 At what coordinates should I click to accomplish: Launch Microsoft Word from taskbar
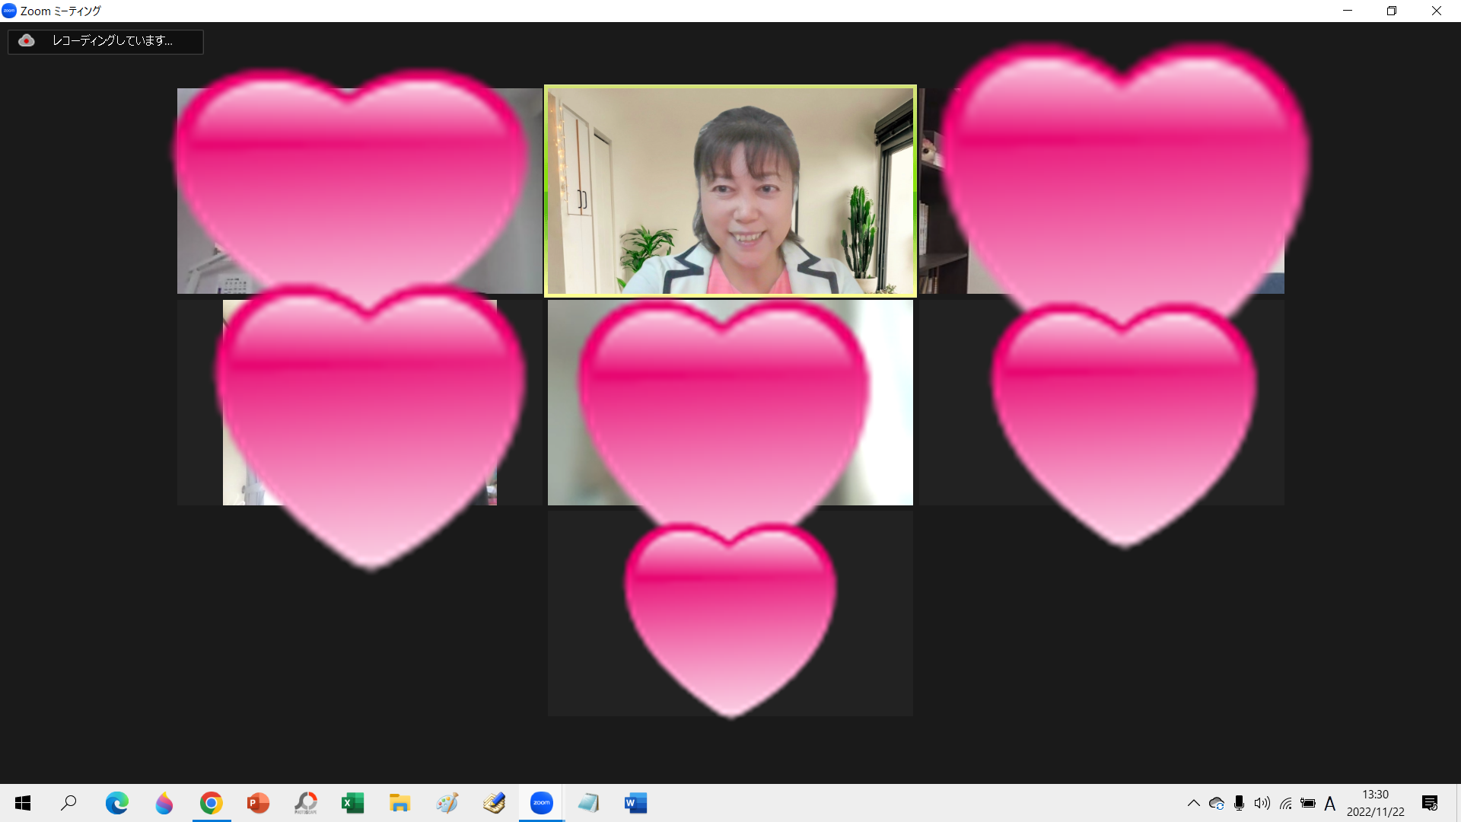(635, 803)
